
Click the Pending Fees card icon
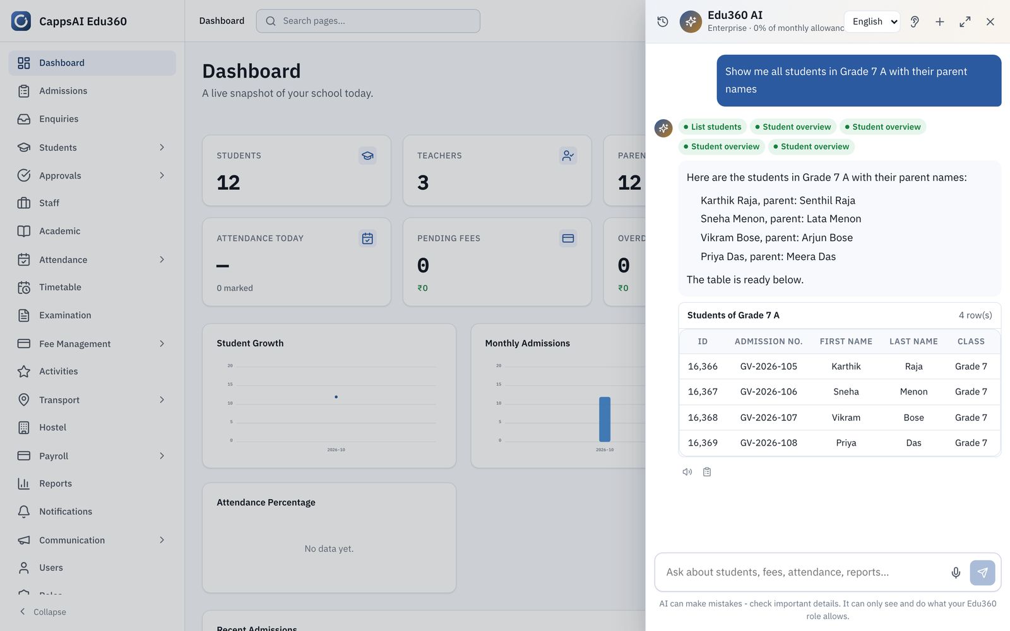[x=568, y=239]
